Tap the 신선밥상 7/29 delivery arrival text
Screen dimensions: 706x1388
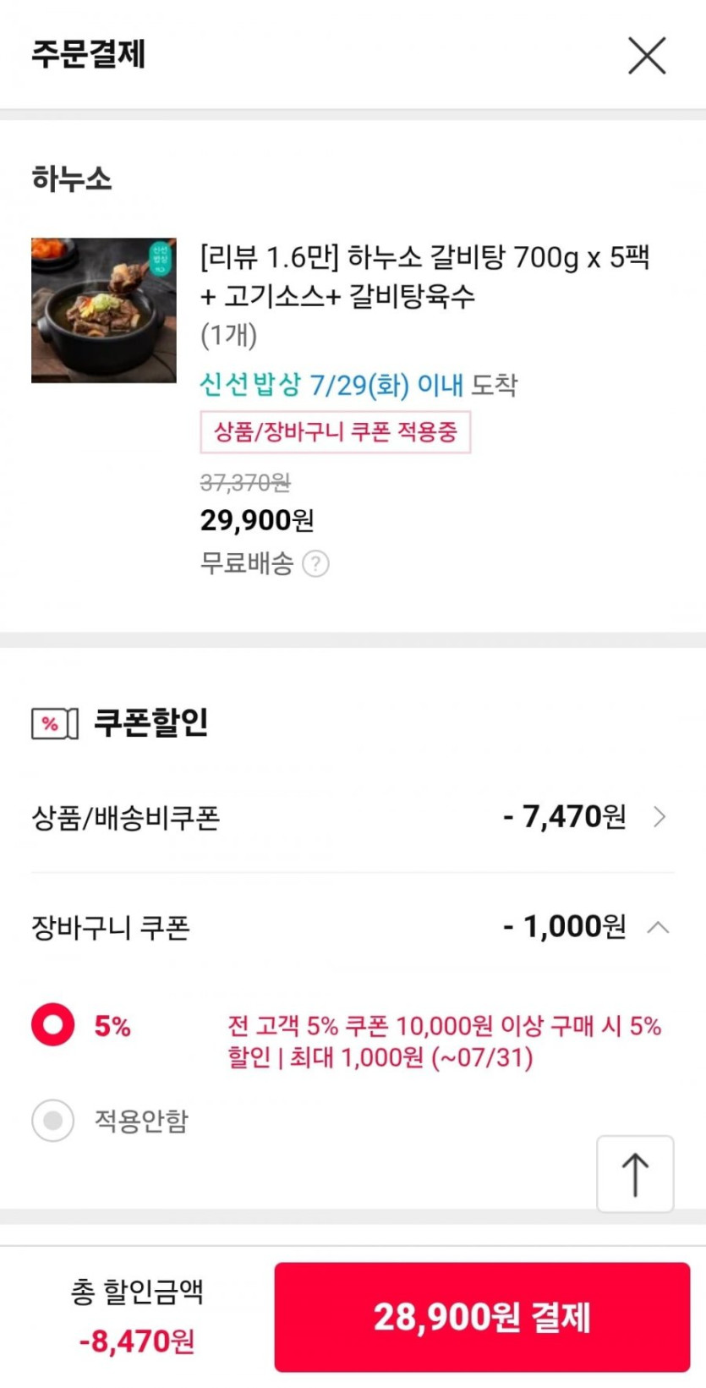coord(358,386)
